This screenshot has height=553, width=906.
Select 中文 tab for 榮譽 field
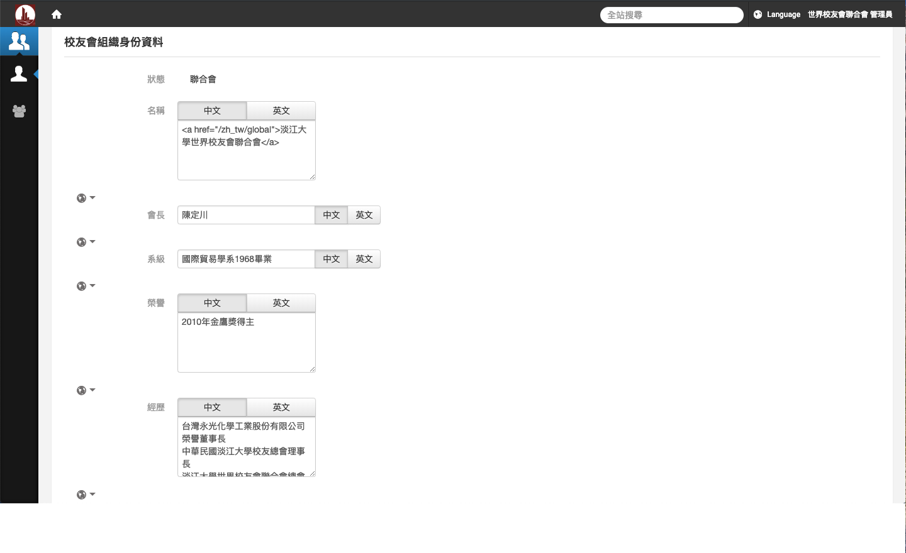212,303
